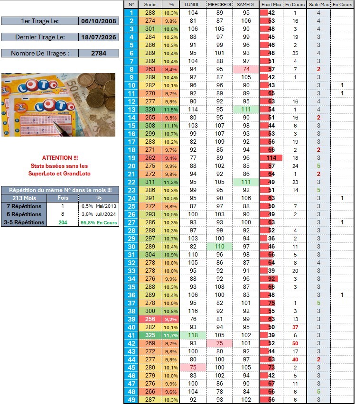Select ball number 1 cell

point(131,13)
